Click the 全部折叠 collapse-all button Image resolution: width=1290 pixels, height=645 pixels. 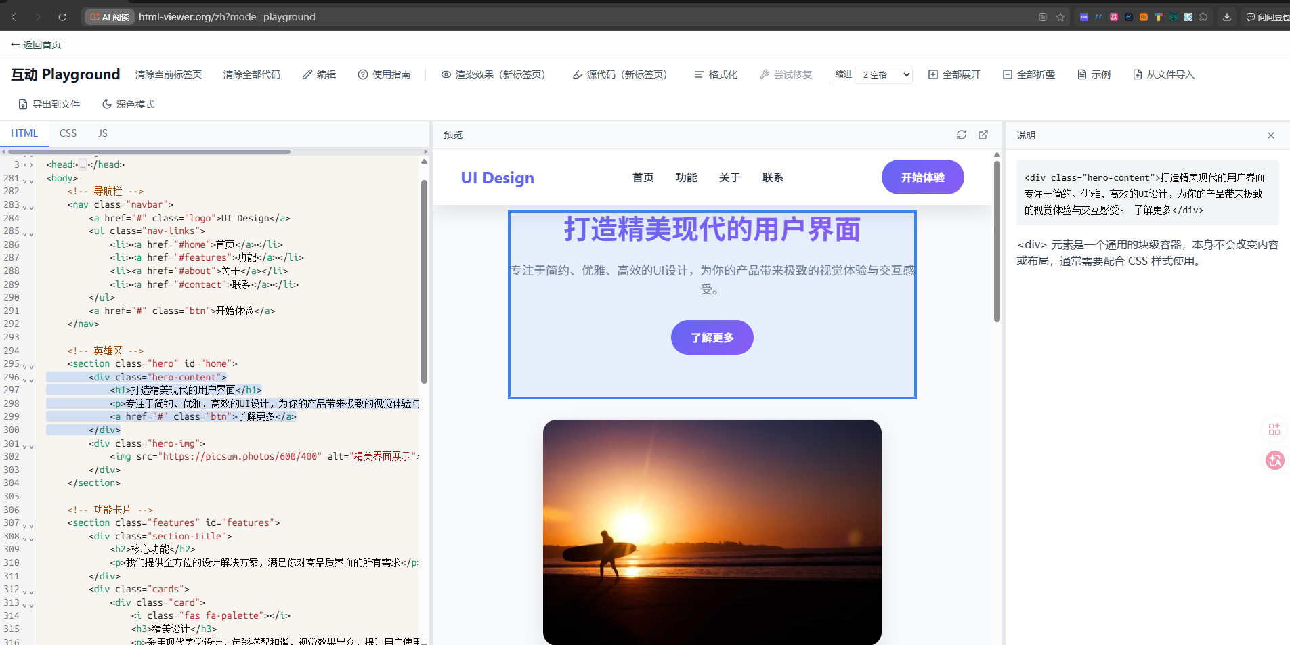click(x=1029, y=74)
